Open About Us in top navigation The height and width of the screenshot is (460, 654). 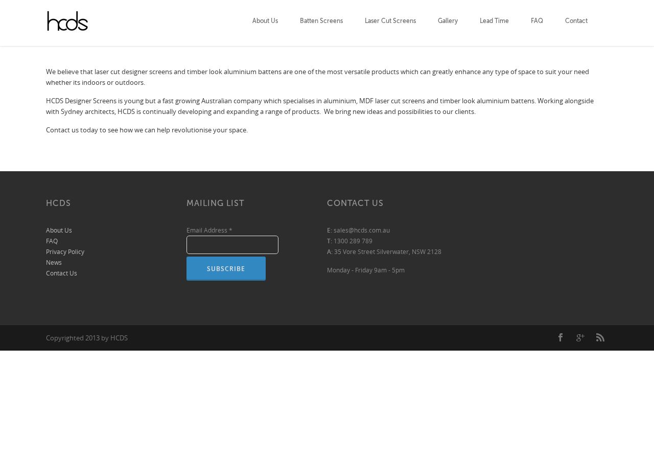[265, 21]
